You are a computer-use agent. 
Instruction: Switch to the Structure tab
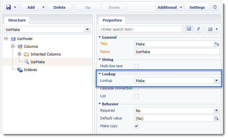17,20
